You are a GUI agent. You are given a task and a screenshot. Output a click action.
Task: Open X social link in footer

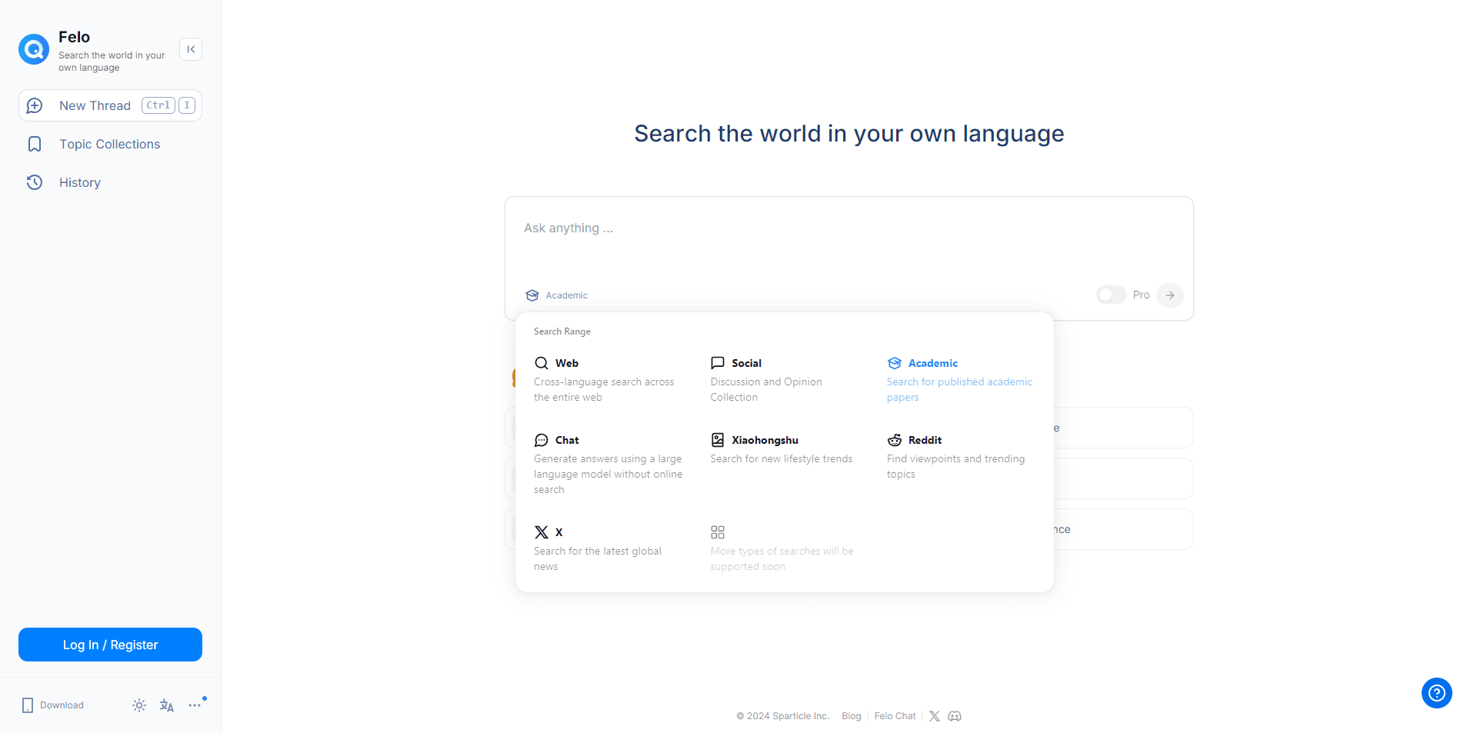pyautogui.click(x=935, y=716)
